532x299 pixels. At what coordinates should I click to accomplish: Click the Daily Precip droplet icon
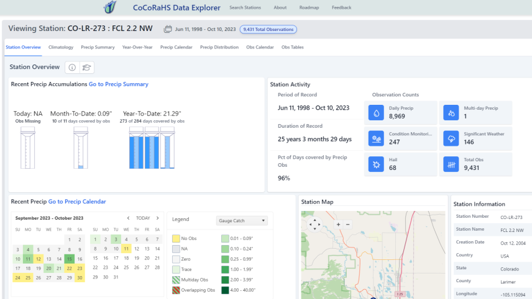pos(376,113)
